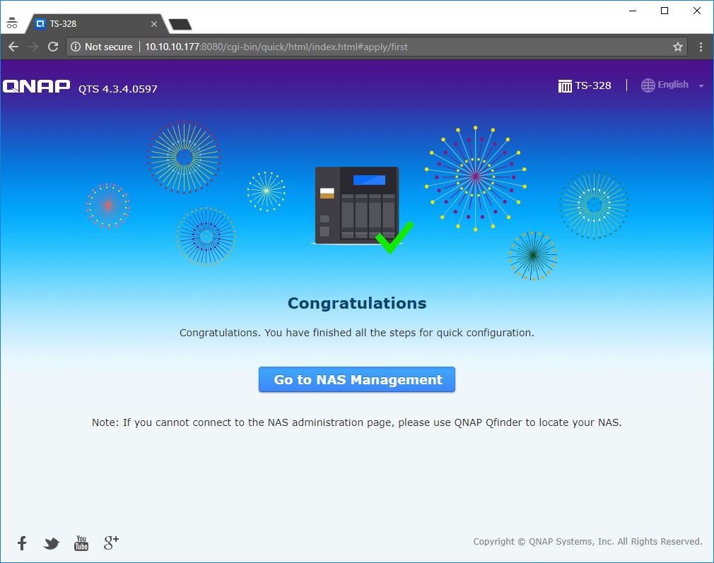714x563 pixels.
Task: Click the QNAP logo
Action: pyautogui.click(x=37, y=86)
